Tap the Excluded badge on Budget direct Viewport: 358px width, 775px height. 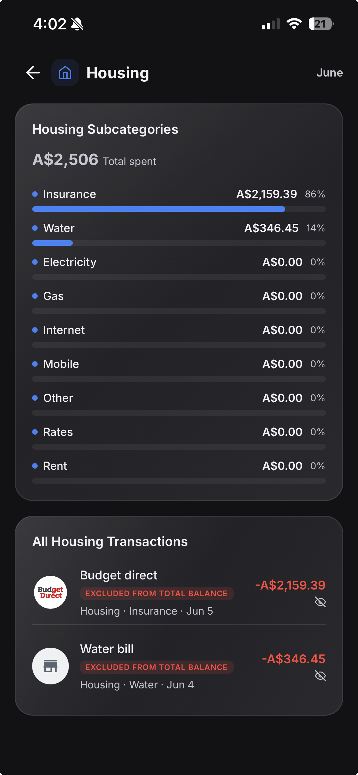point(157,593)
